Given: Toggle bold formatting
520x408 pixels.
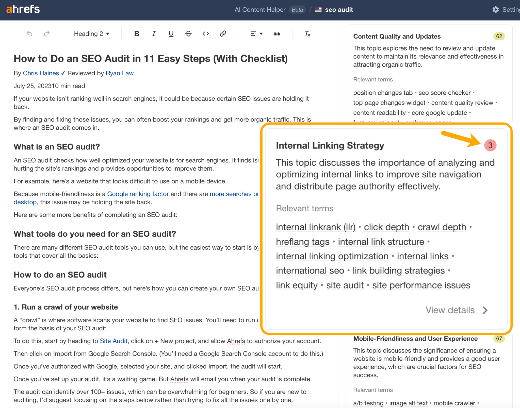Looking at the screenshot, I should [136, 33].
